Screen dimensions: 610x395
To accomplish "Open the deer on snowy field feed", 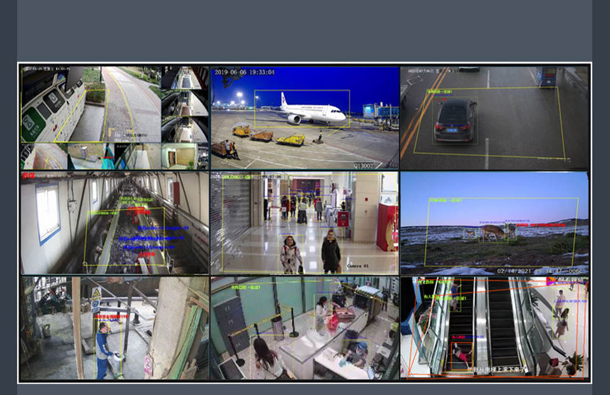I will [494, 223].
